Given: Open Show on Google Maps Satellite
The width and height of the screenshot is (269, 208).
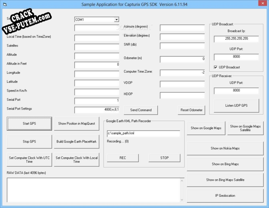Looking at the screenshot, I should click(245, 128).
